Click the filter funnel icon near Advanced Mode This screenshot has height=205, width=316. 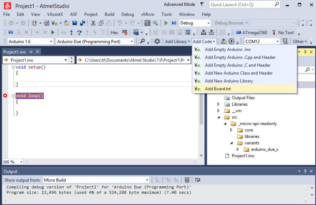point(202,4)
